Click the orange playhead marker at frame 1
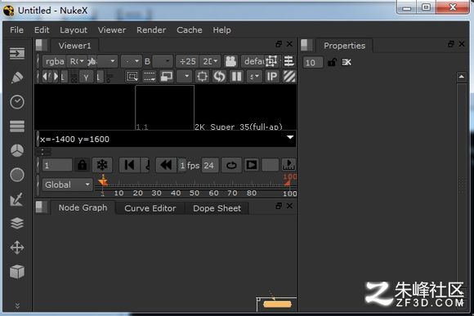Screen dimensions: 474x316 click(103, 181)
